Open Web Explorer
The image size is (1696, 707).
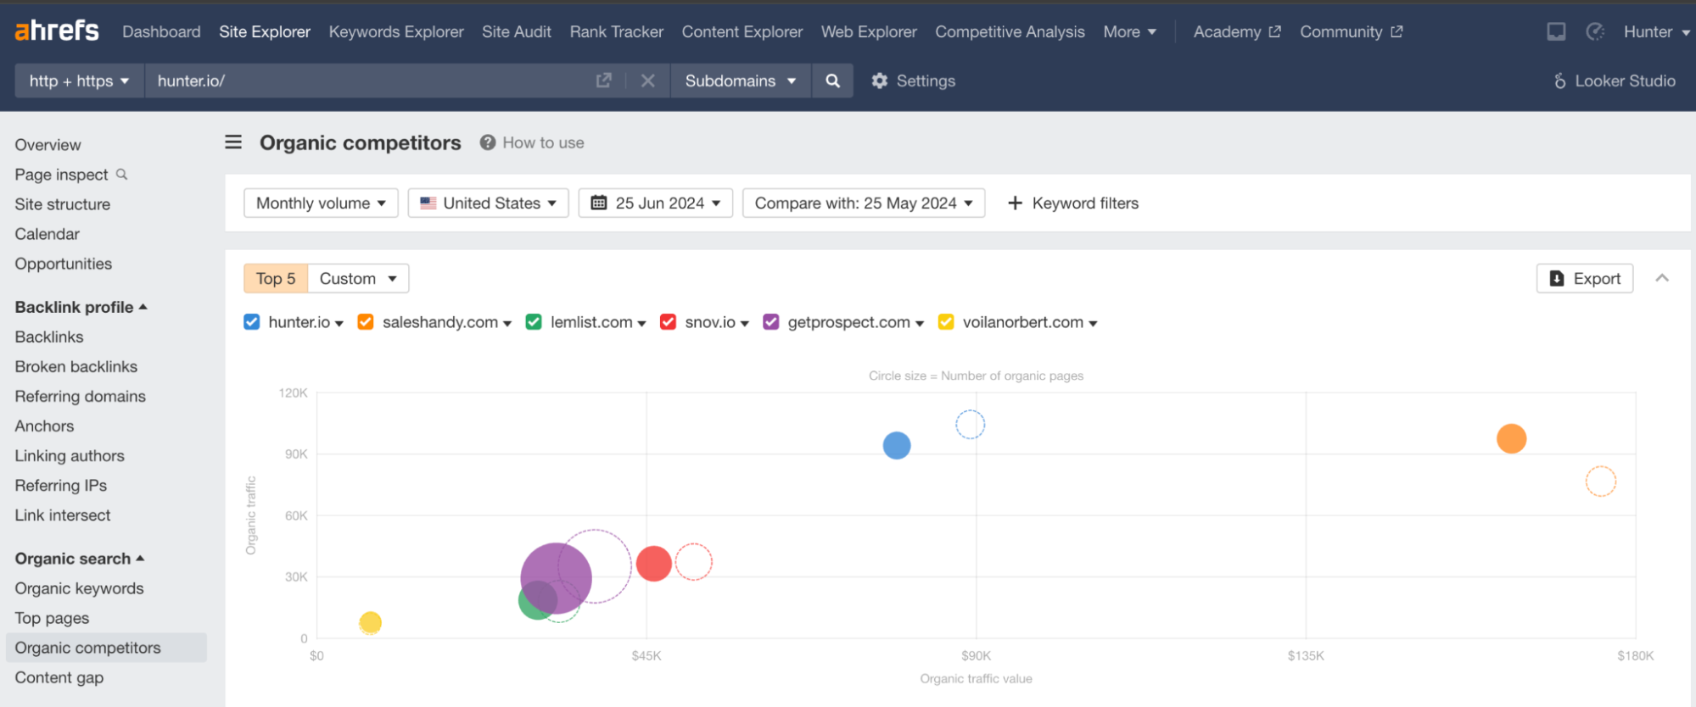(869, 31)
